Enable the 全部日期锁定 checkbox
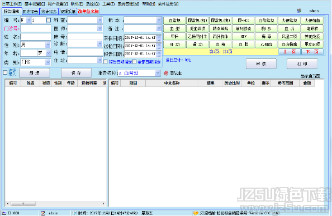Screen dimensions: 332x216 click(134, 62)
